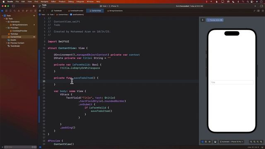Open related items grid icon

click(x=40, y=11)
